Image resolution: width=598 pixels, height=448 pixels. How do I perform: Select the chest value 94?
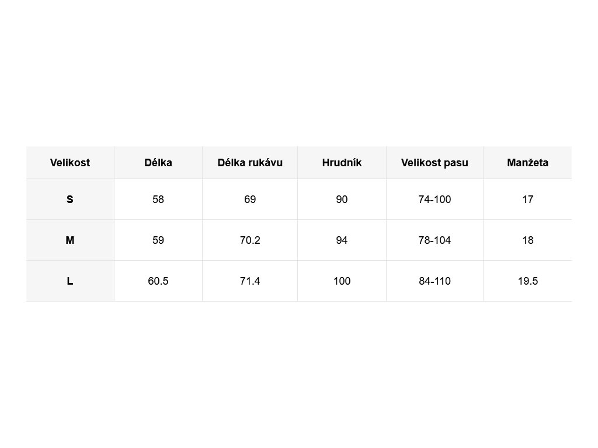[342, 240]
